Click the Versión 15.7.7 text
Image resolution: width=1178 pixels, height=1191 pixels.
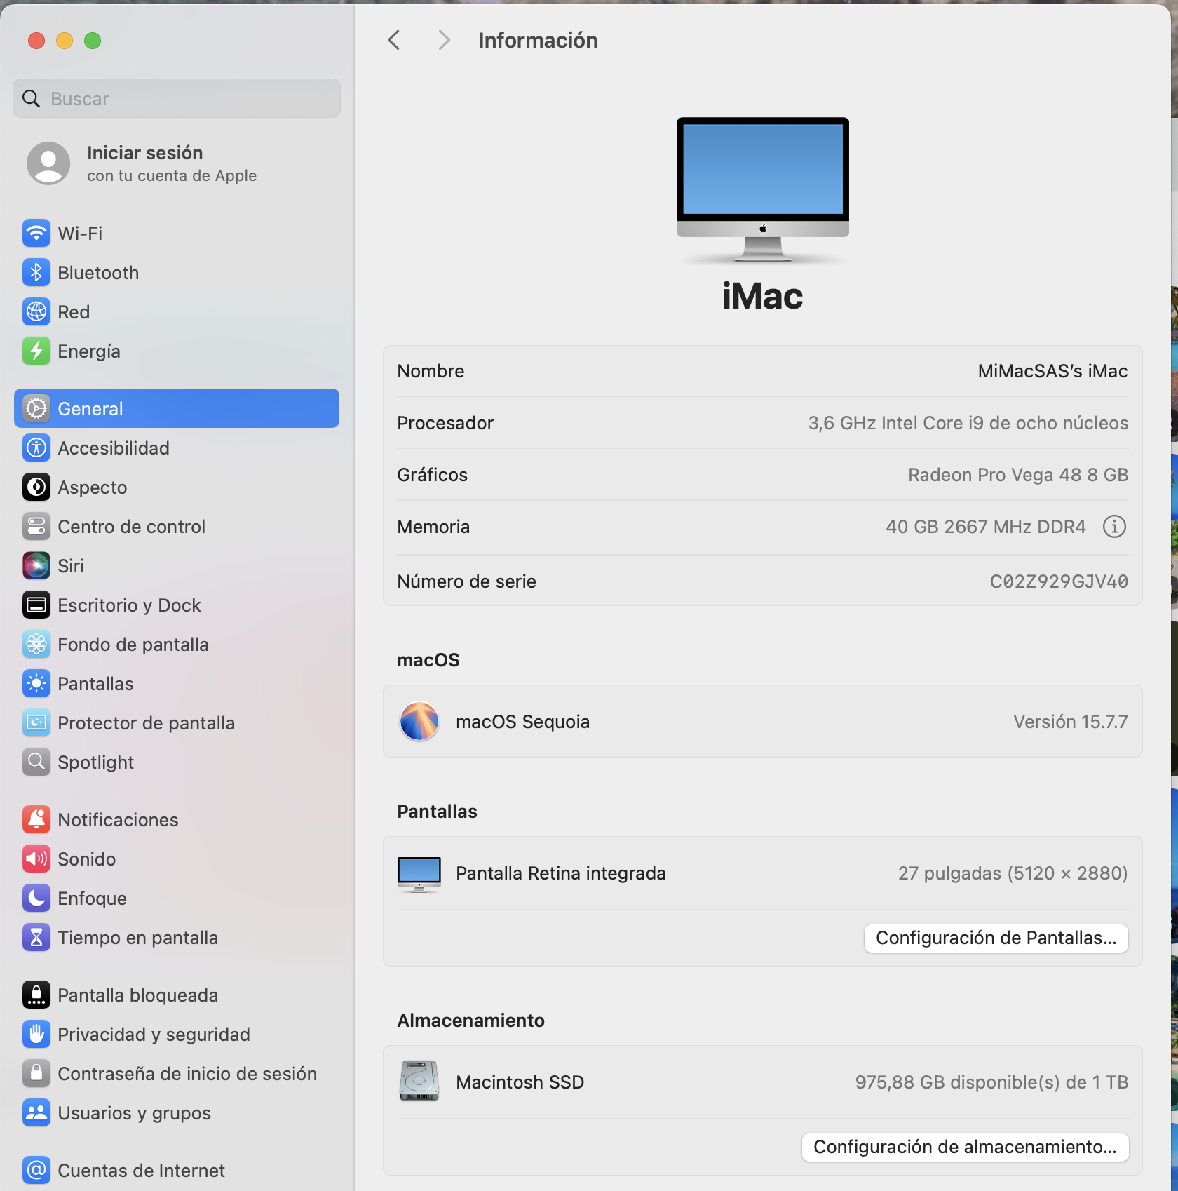point(1070,722)
